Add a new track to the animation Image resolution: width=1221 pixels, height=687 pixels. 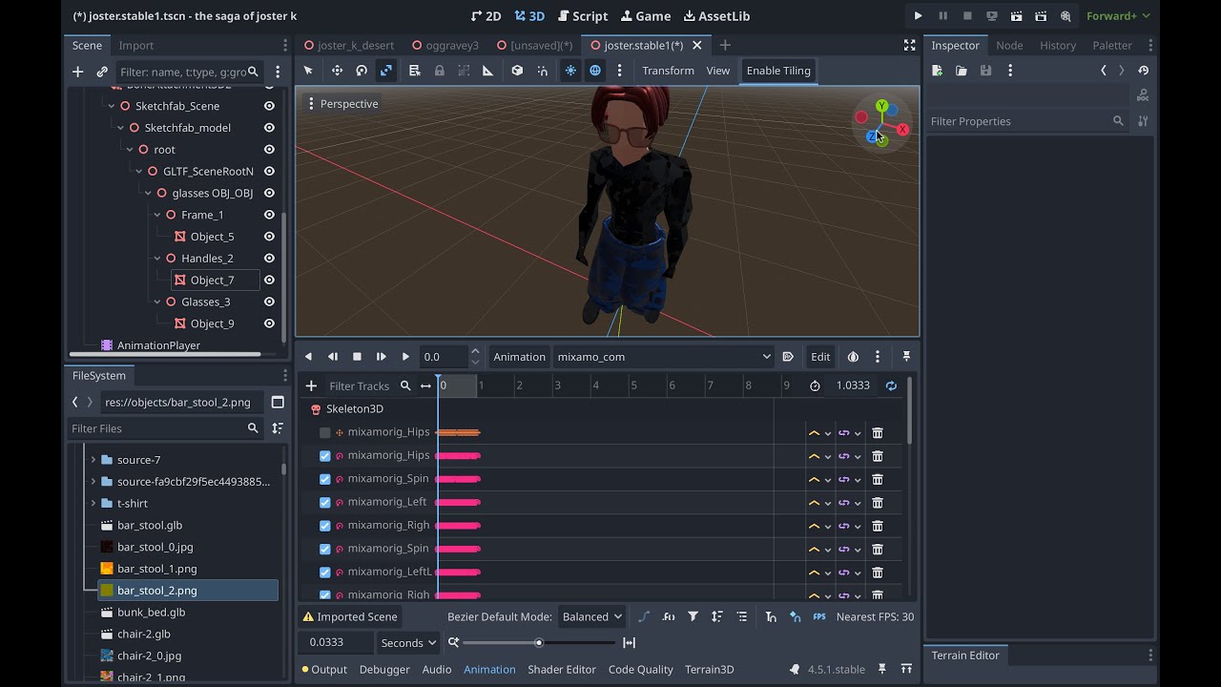click(311, 386)
